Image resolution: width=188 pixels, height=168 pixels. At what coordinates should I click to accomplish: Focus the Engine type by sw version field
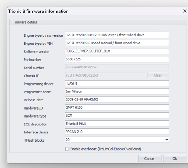117,35
